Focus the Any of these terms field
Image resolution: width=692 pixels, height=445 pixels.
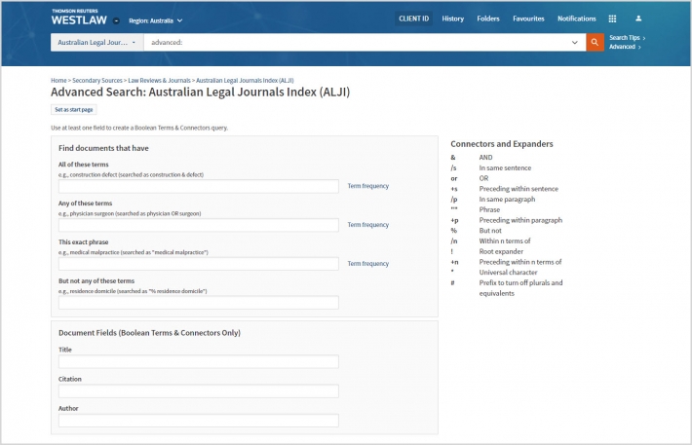click(199, 225)
